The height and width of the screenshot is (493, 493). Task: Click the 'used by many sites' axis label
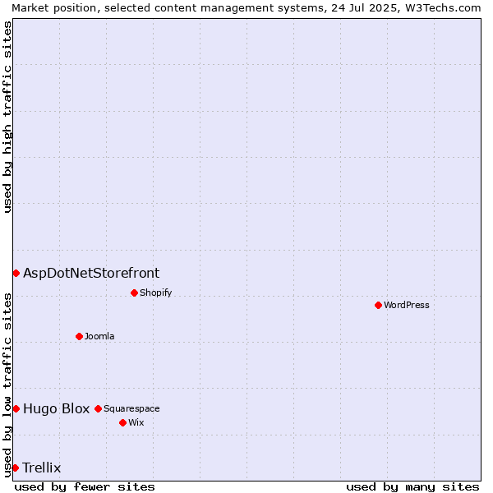pos(412,487)
